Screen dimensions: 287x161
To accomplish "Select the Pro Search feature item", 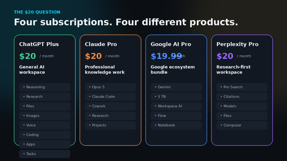I will coord(242,87).
